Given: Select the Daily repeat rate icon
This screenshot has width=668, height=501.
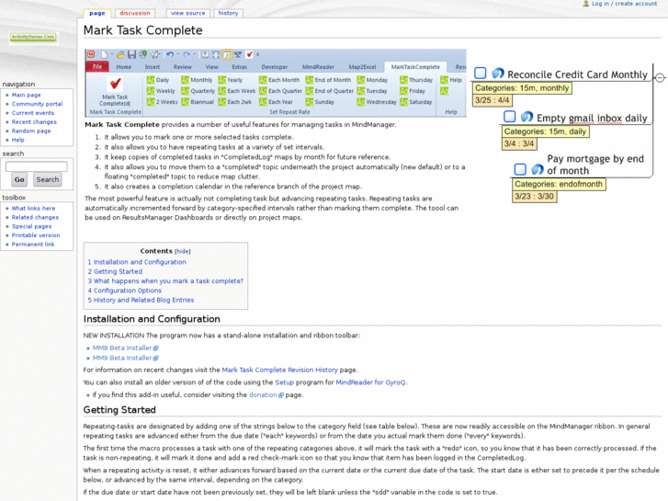Looking at the screenshot, I should pyautogui.click(x=151, y=80).
